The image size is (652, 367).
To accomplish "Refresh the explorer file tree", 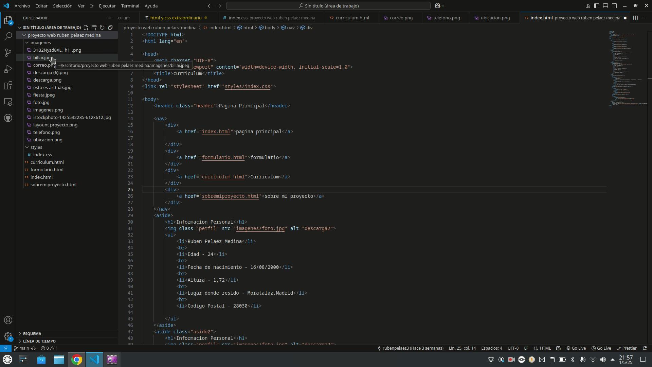I will (x=102, y=28).
